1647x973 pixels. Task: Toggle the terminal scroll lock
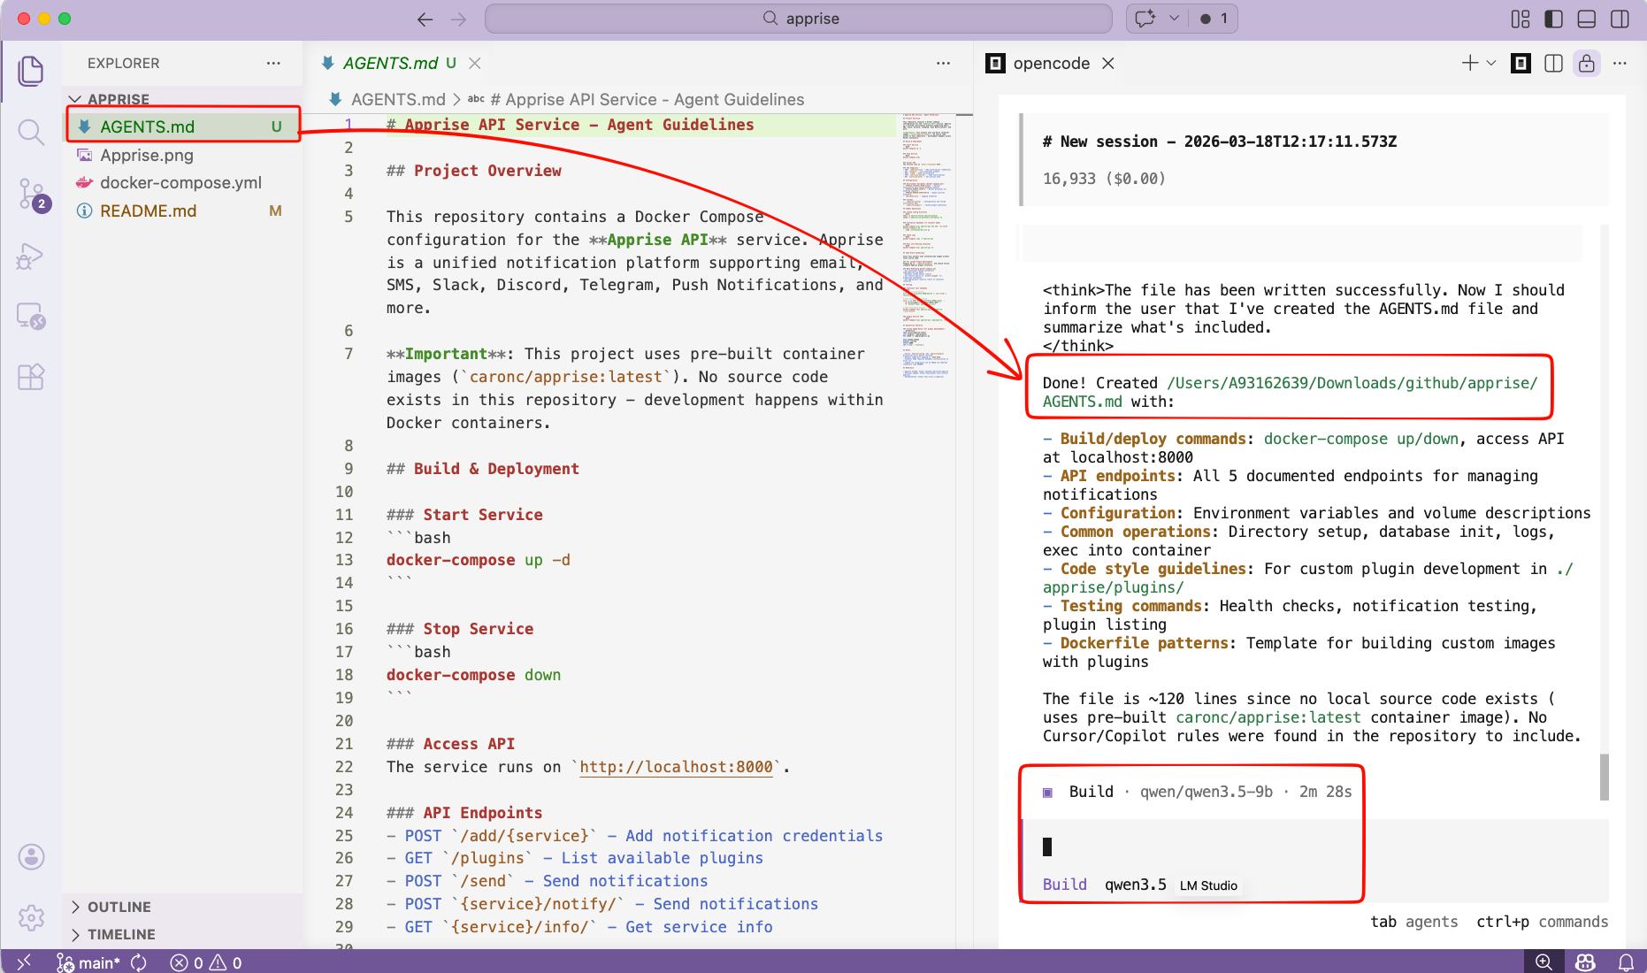coord(1587,63)
